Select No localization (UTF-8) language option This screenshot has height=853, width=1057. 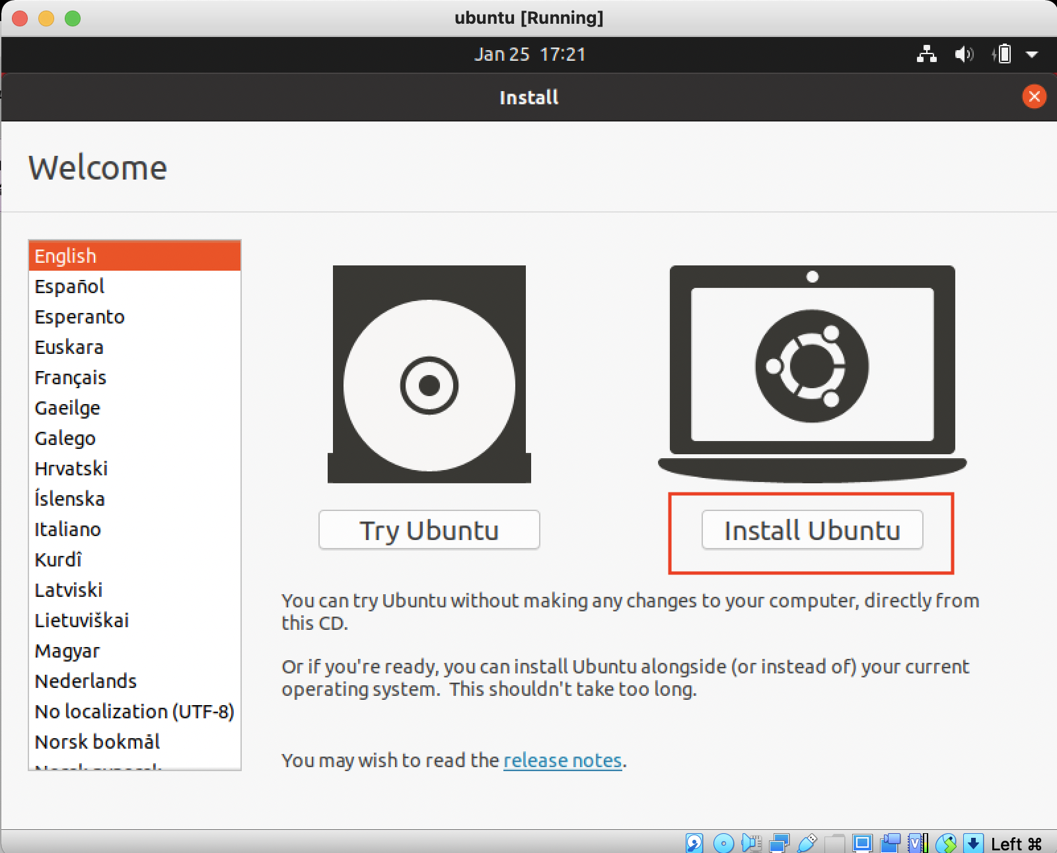point(135,712)
